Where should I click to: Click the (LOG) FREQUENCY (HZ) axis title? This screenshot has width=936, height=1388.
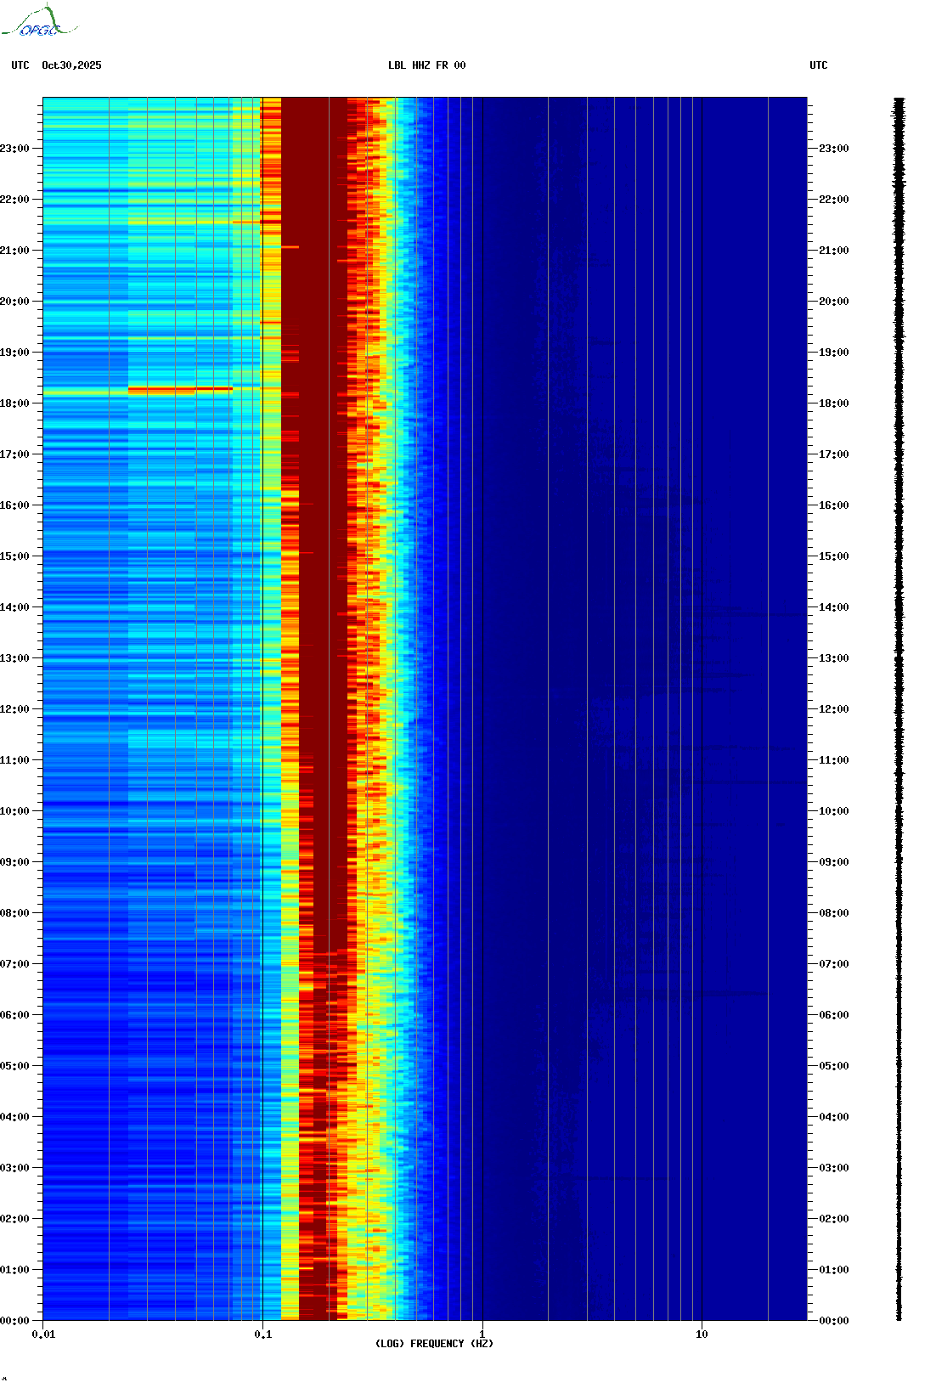pyautogui.click(x=434, y=1344)
